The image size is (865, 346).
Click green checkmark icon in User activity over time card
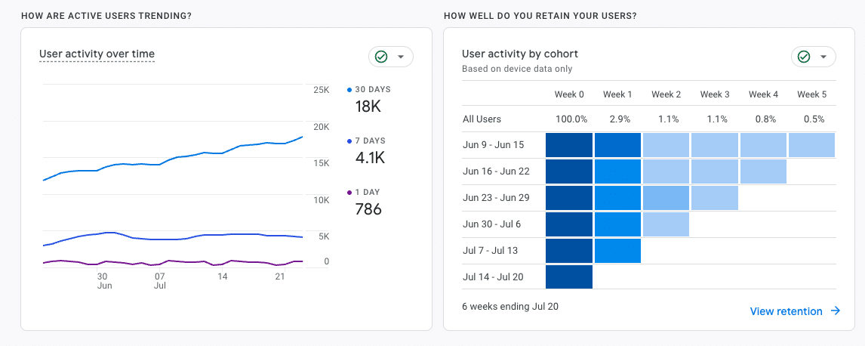(382, 57)
